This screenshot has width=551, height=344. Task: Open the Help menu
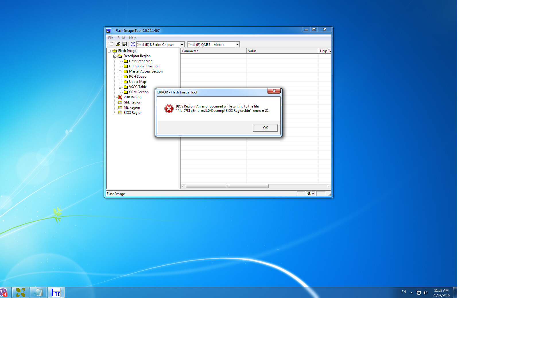tap(133, 38)
